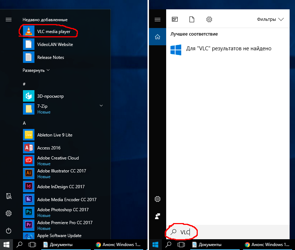The height and width of the screenshot is (250, 295).
Task: Switch to Chrome Анонс Windows on right taskbar
Action: click(x=267, y=245)
